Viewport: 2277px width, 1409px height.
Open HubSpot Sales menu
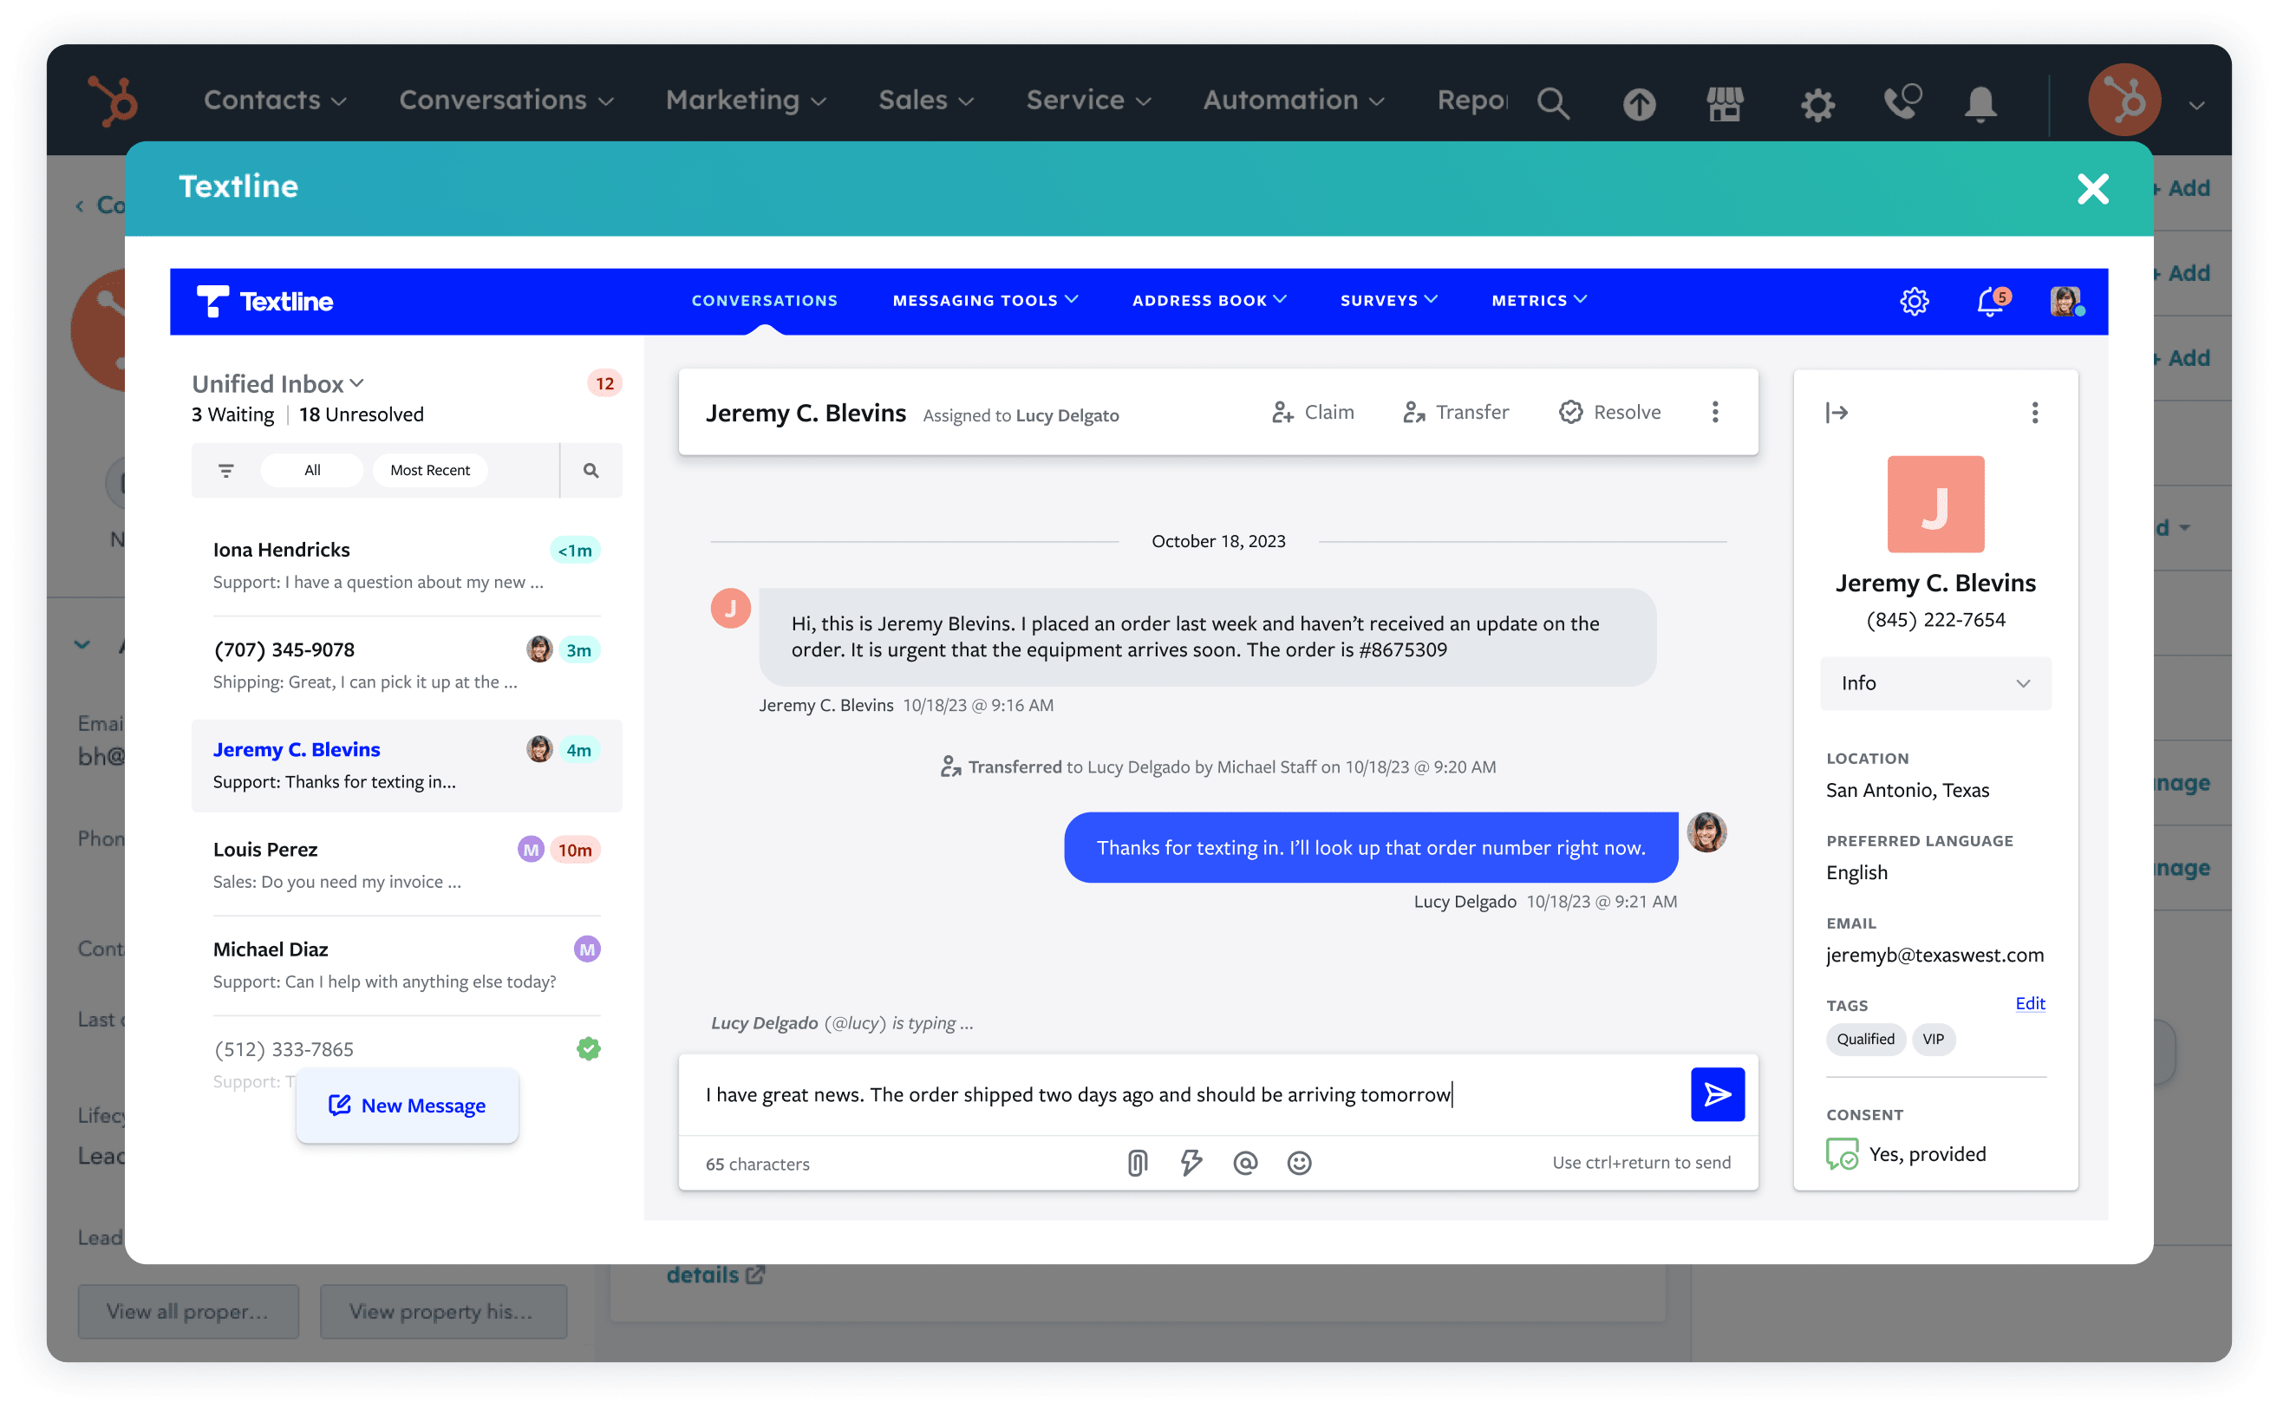926,100
